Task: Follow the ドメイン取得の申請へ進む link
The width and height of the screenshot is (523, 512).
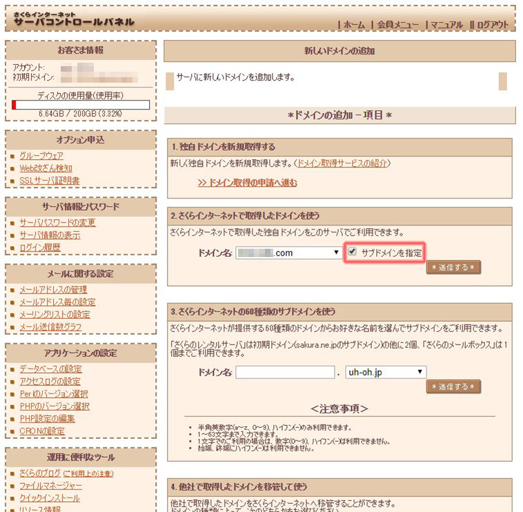Action: (x=247, y=183)
